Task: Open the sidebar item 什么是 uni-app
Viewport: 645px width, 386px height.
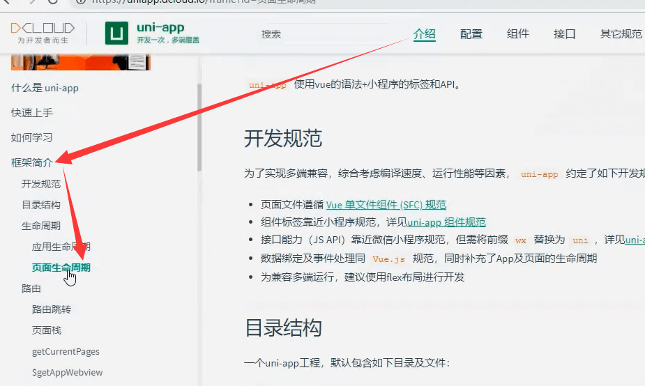Action: [x=45, y=88]
